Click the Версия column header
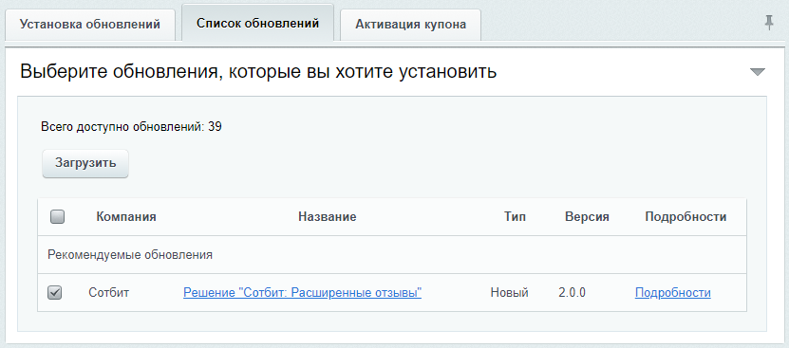 pyautogui.click(x=587, y=217)
